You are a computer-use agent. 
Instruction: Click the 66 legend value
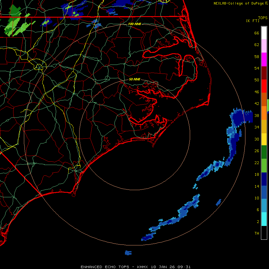coord(257,33)
